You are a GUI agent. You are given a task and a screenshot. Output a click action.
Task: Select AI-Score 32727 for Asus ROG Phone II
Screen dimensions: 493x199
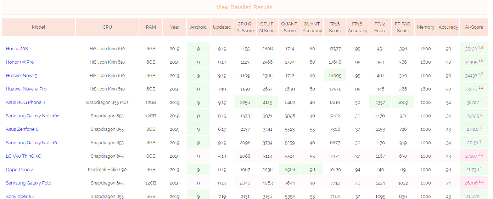pos(474,102)
